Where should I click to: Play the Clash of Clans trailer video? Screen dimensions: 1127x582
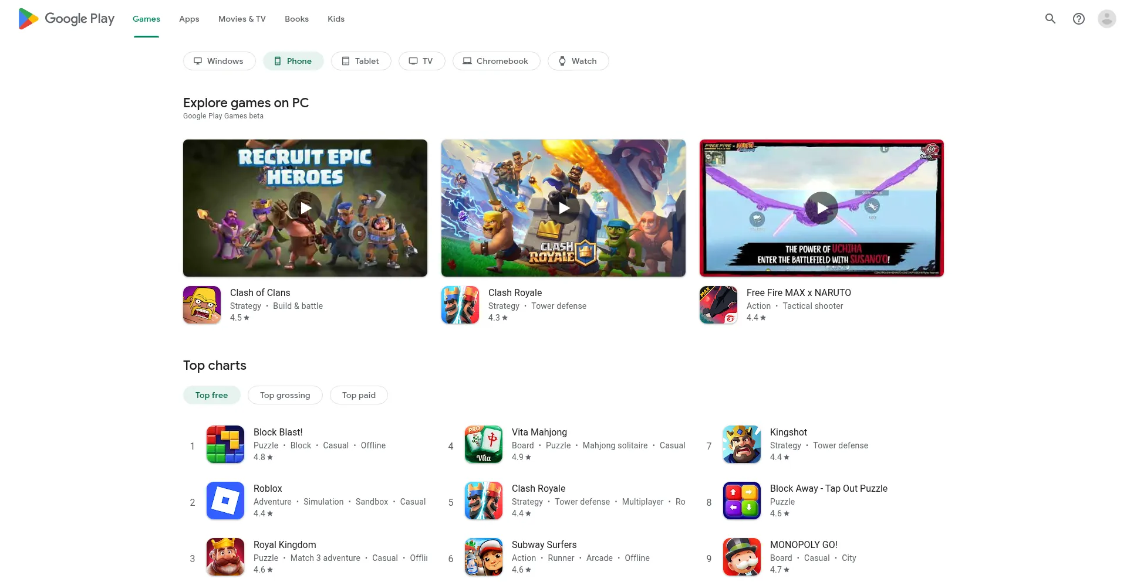(305, 208)
